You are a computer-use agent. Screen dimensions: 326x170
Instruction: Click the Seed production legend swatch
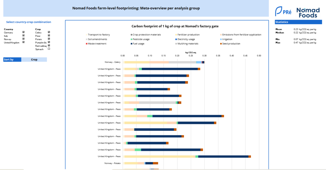221,44
